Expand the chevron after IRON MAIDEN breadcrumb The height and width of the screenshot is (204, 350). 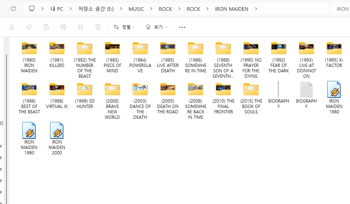(256, 9)
